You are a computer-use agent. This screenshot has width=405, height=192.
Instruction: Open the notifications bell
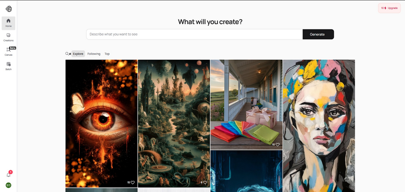(9, 175)
